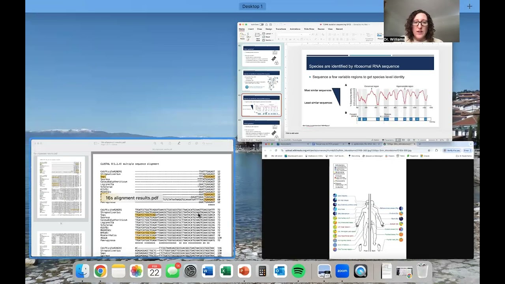Open Messages with 14 unread badge
505x284 pixels.
[172, 271]
